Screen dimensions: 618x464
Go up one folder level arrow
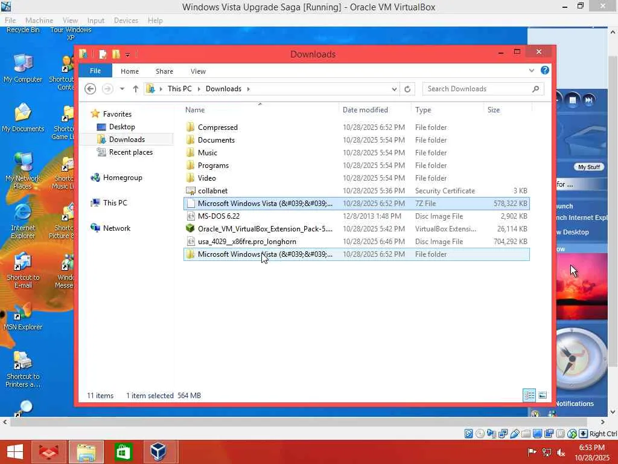coord(136,89)
